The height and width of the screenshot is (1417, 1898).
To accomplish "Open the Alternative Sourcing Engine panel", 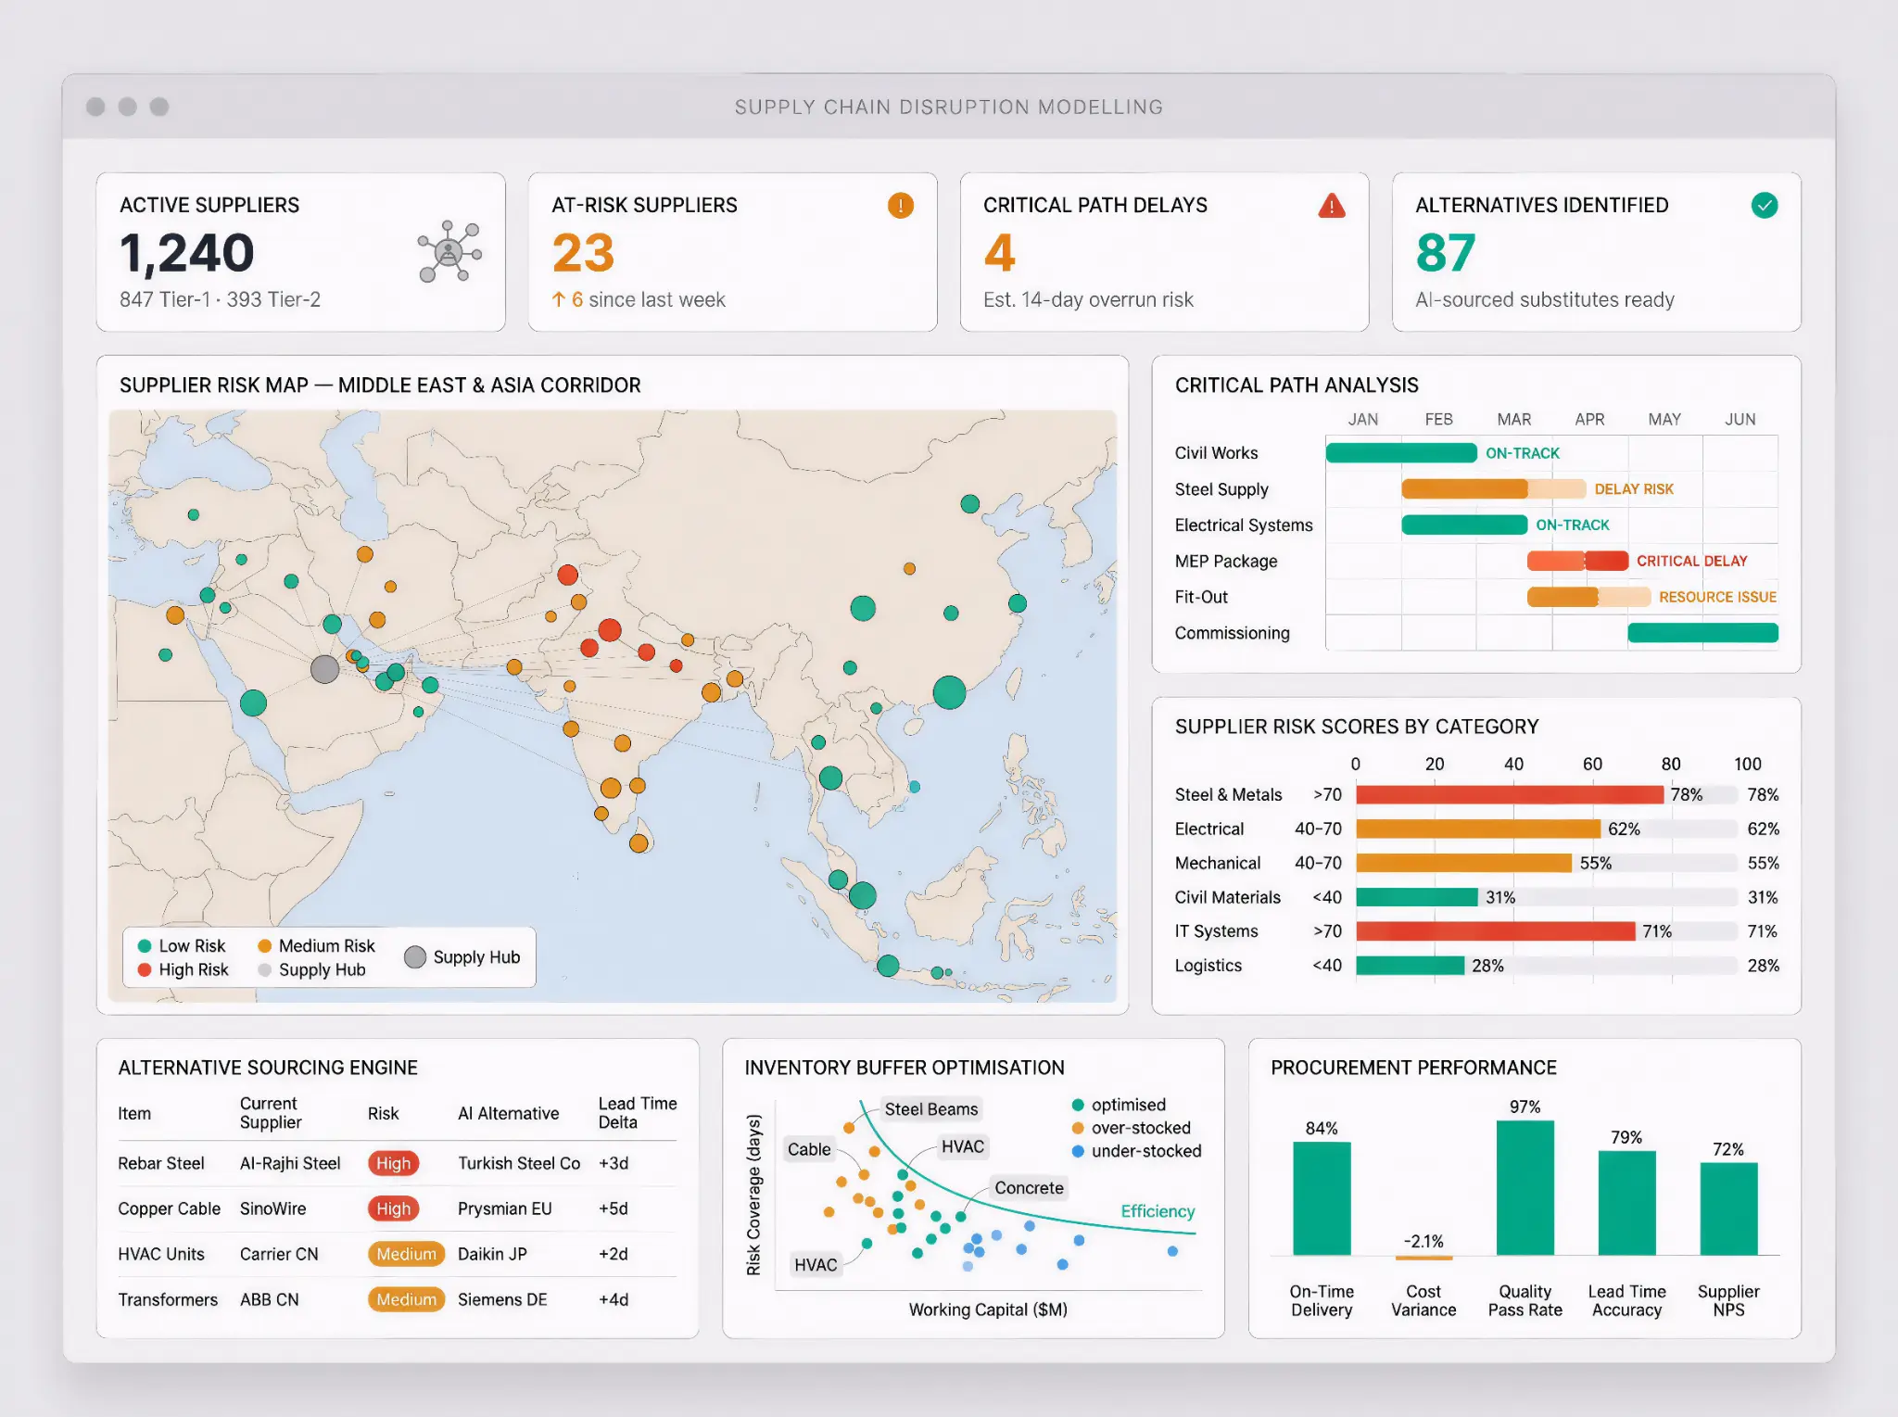I will point(267,1068).
